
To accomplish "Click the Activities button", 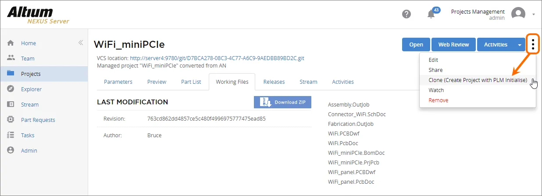I will [496, 44].
